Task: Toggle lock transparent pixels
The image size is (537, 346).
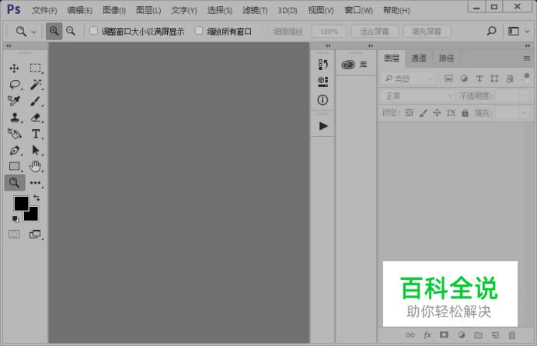Action: pyautogui.click(x=410, y=113)
